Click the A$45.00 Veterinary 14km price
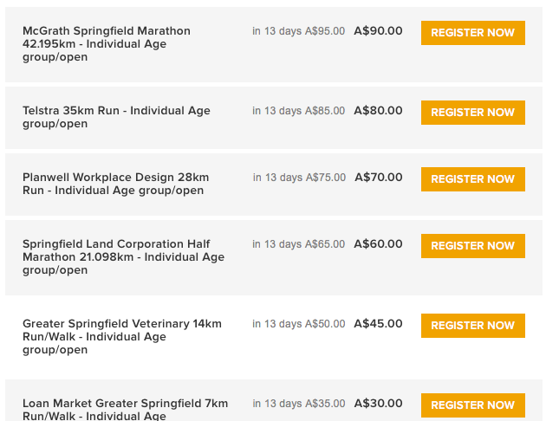Screen dimensions: 546x421 [x=378, y=324]
